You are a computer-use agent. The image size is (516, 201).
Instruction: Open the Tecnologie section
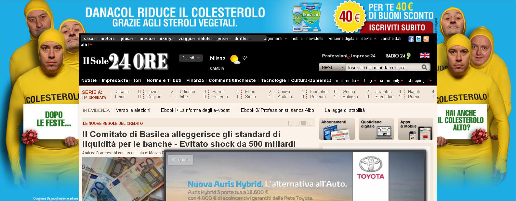click(273, 80)
